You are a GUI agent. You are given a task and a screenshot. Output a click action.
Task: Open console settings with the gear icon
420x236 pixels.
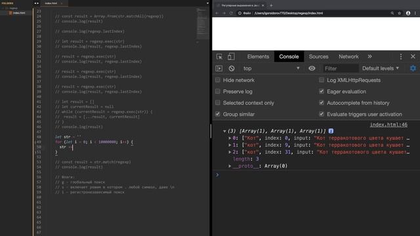[413, 68]
